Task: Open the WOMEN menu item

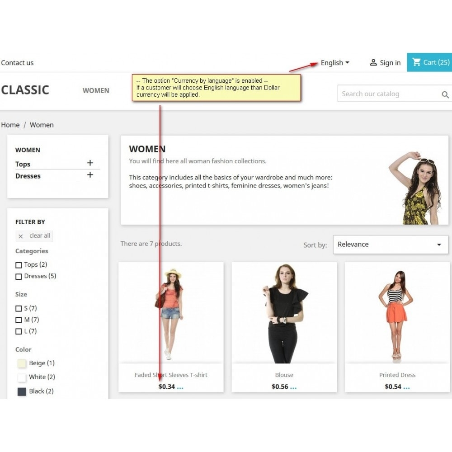Action: (96, 90)
